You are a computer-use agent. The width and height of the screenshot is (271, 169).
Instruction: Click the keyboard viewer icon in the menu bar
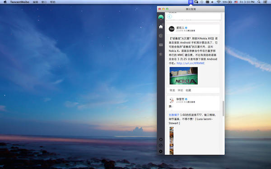[207, 2]
